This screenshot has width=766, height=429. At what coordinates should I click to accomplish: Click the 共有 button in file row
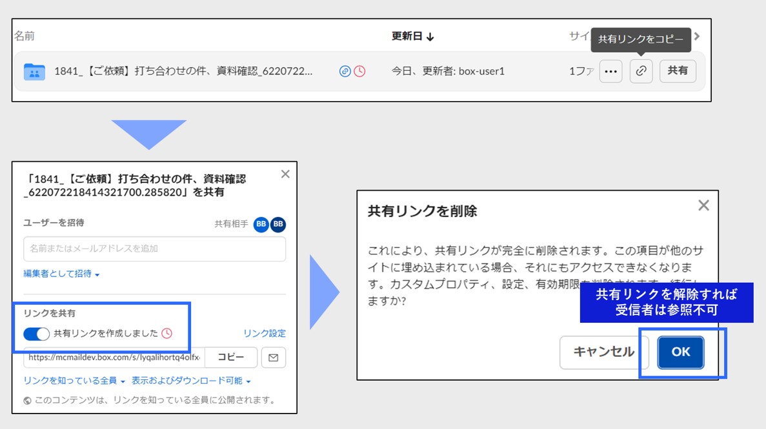(x=678, y=71)
